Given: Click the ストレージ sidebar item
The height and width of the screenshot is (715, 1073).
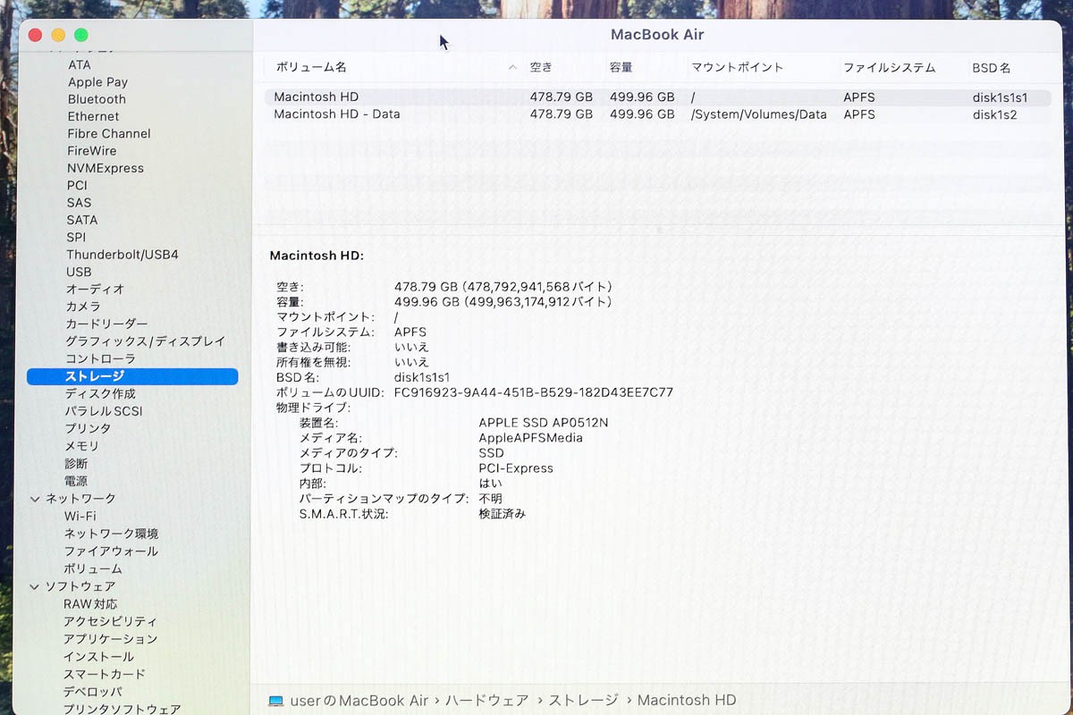Looking at the screenshot, I should pos(132,376).
